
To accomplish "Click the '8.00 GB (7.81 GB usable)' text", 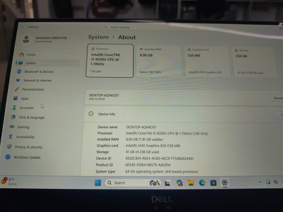I will (x=144, y=139).
